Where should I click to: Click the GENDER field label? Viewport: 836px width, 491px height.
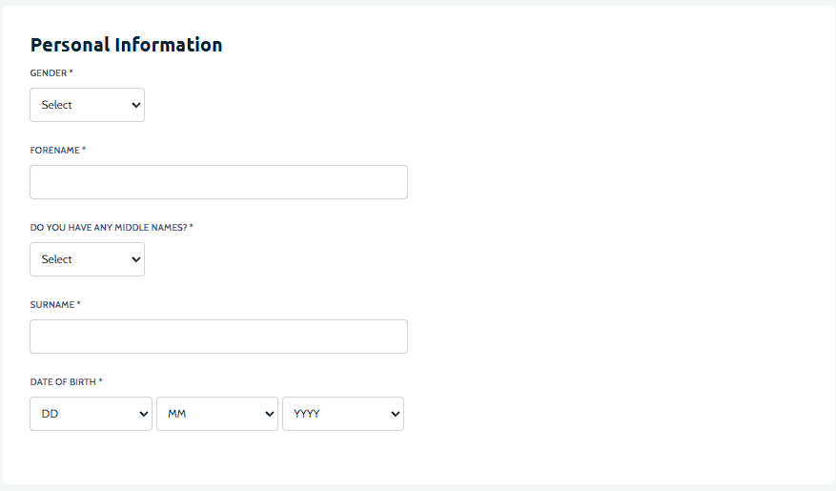coord(49,73)
